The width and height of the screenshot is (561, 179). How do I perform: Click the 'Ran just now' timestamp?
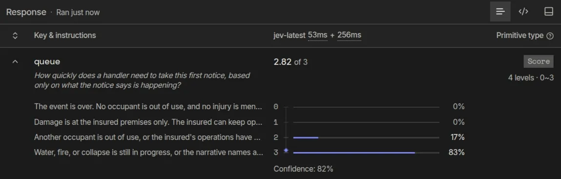click(x=78, y=13)
